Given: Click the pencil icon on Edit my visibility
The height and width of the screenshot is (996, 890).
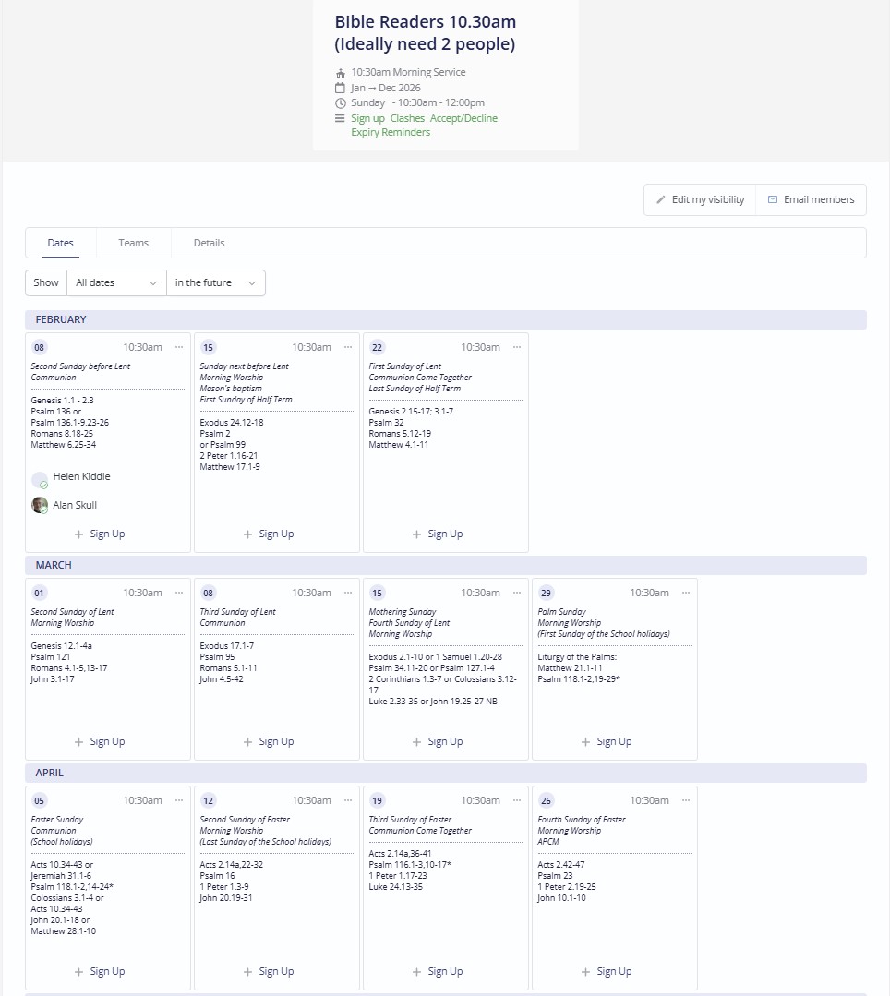Looking at the screenshot, I should tap(661, 199).
